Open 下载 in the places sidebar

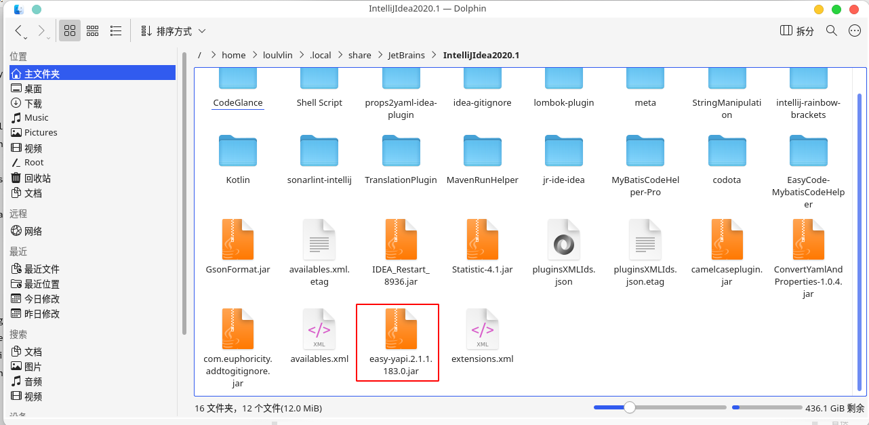click(x=92, y=103)
